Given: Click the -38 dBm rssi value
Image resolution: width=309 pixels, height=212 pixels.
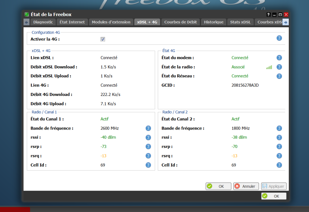Looking at the screenshot, I should (239, 137).
